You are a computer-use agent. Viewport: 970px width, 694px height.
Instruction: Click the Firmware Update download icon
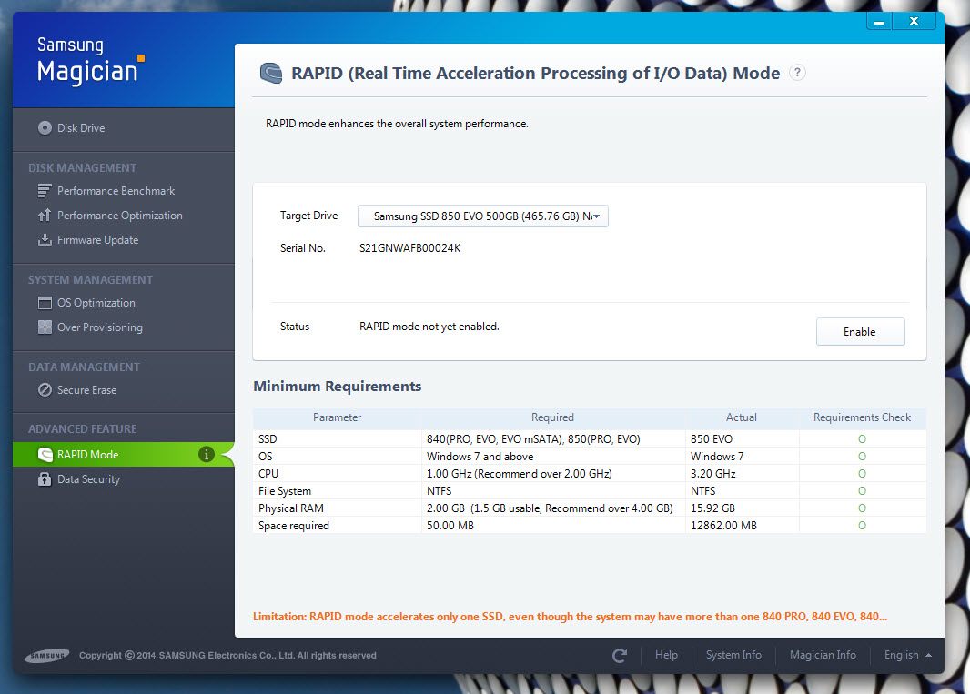[x=45, y=240]
